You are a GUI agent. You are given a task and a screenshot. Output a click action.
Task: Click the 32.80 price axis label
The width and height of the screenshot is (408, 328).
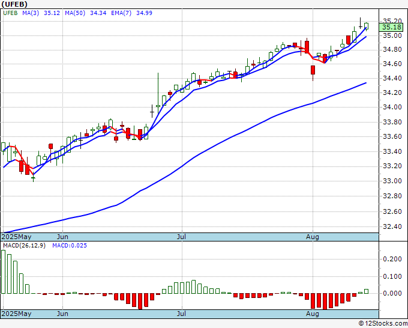pos(392,196)
